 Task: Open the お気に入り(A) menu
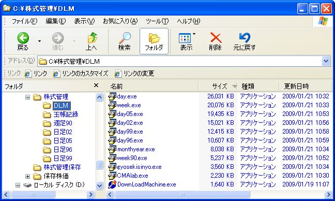[120, 21]
